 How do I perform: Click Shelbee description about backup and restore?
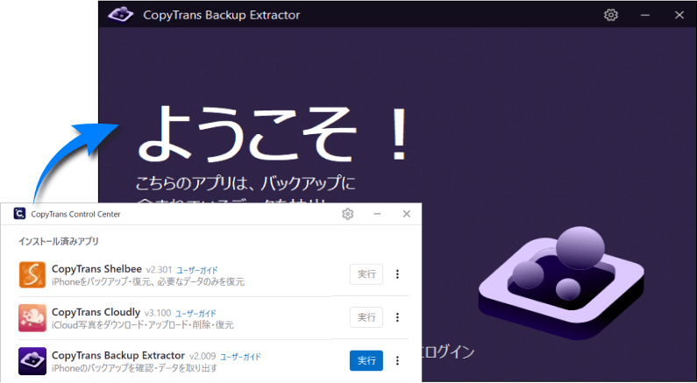click(148, 281)
